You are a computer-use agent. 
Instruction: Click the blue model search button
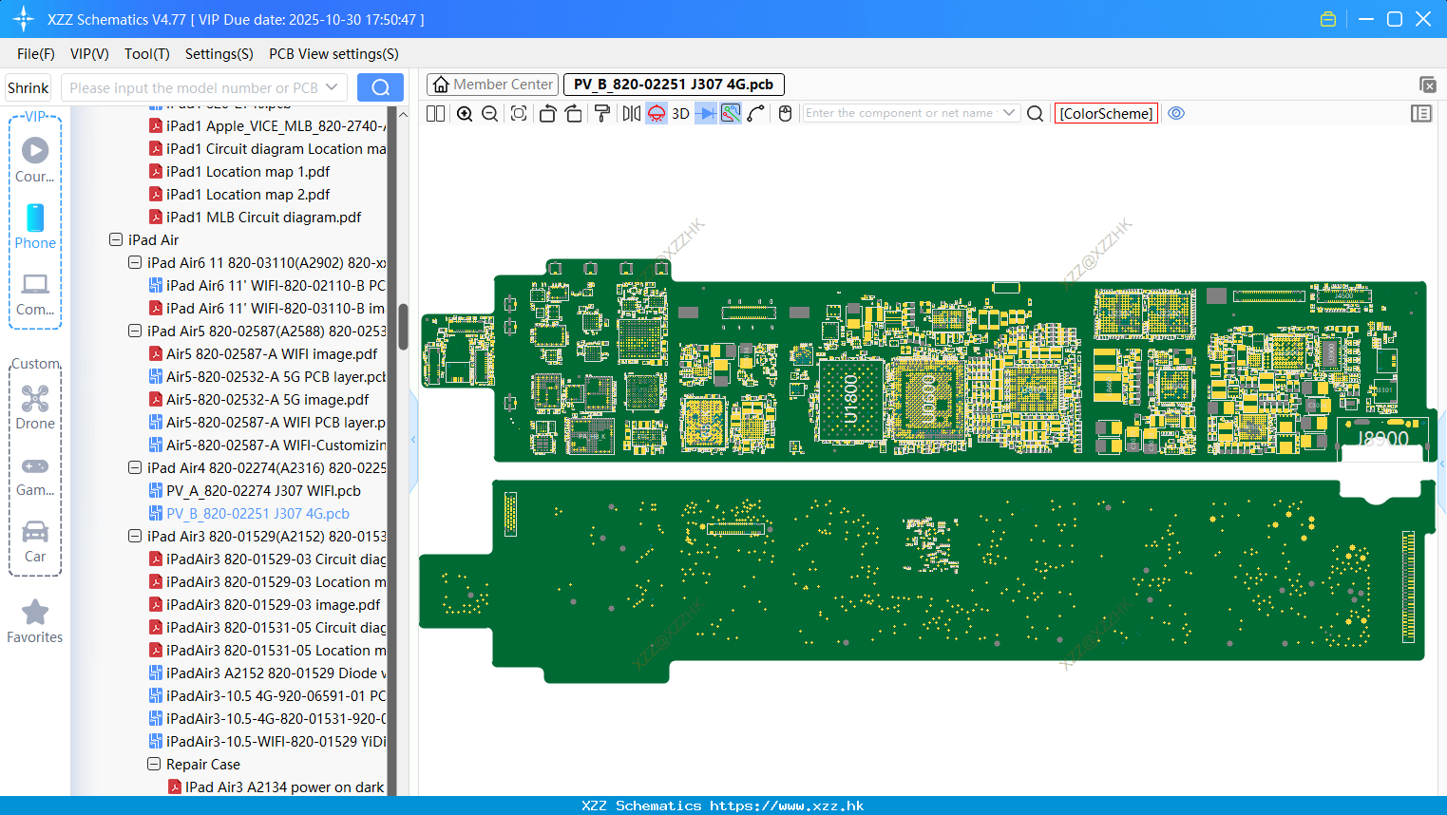(380, 87)
